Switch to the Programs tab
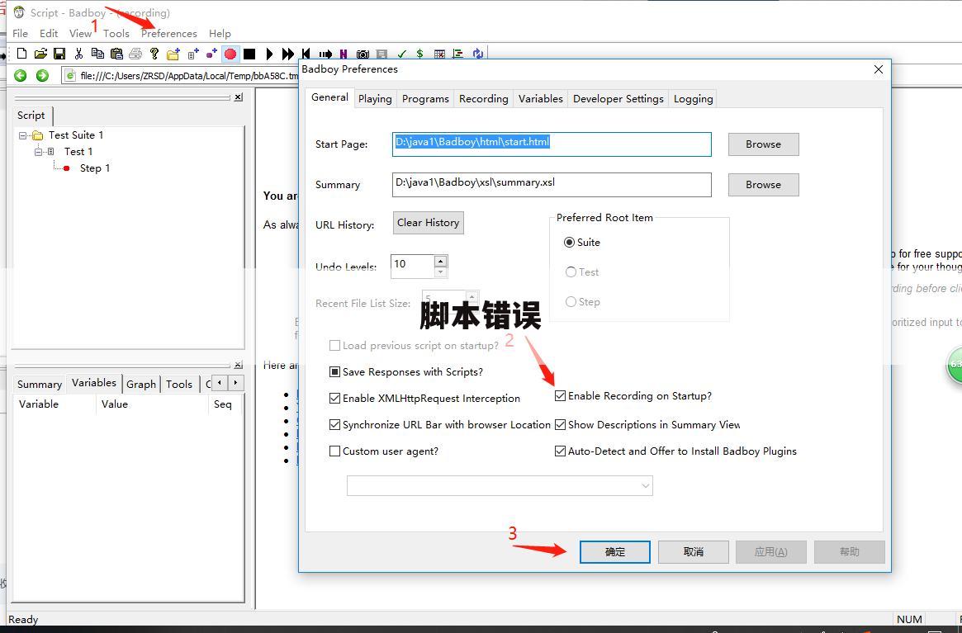This screenshot has width=962, height=633. (x=425, y=99)
